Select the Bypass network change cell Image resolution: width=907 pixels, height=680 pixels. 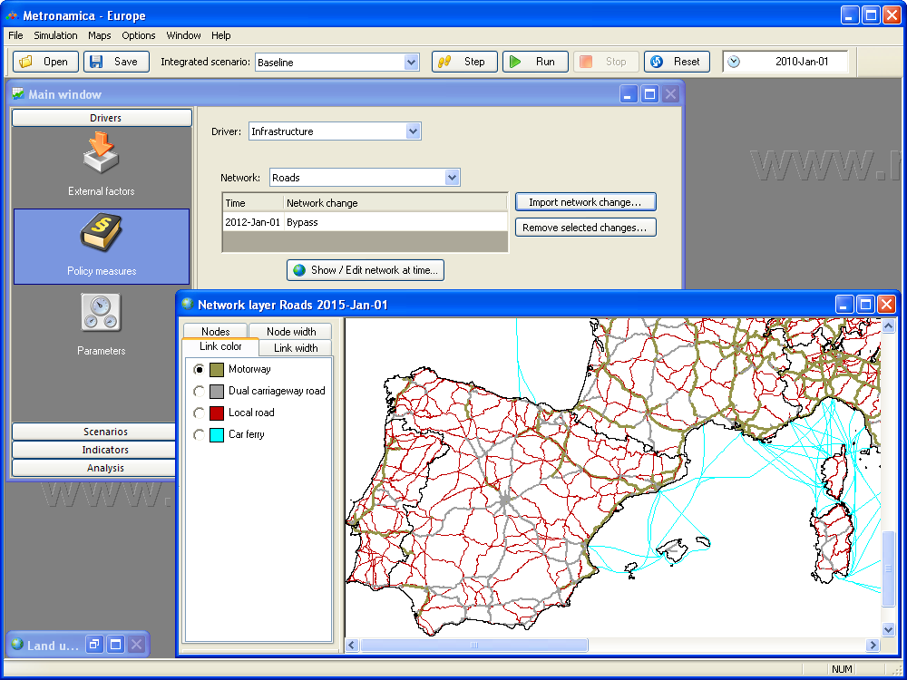(395, 222)
